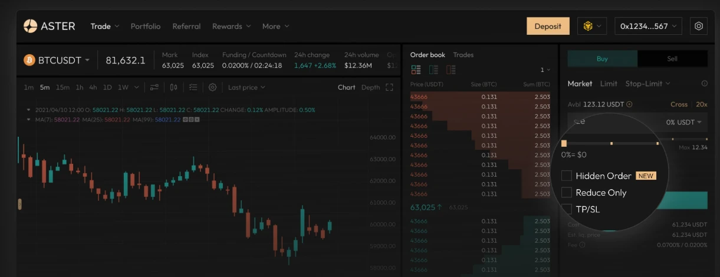Image resolution: width=720 pixels, height=277 pixels.
Task: Select the candlestick chart type icon
Action: tap(173, 87)
